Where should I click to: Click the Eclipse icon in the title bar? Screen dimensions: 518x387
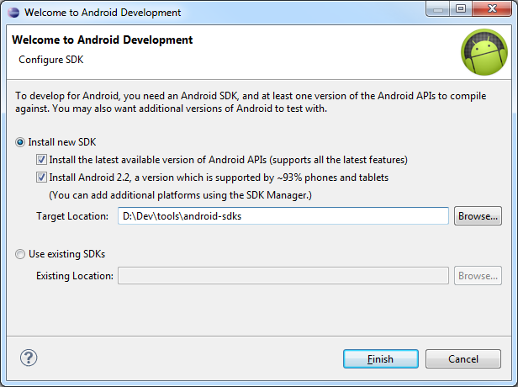(13, 13)
